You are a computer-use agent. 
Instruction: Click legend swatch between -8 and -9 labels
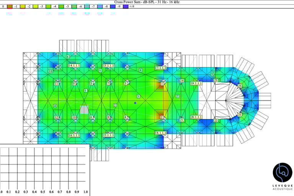click(x=113, y=7)
